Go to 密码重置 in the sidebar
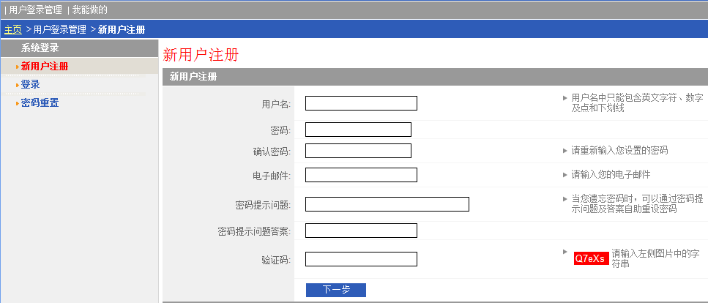Screen dimensions: 708x303 coord(40,103)
